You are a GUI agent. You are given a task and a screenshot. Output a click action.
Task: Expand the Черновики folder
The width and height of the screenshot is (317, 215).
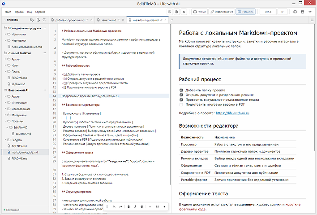click(5, 40)
